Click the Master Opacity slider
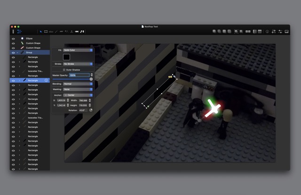The height and width of the screenshot is (195, 301). (x=71, y=79)
